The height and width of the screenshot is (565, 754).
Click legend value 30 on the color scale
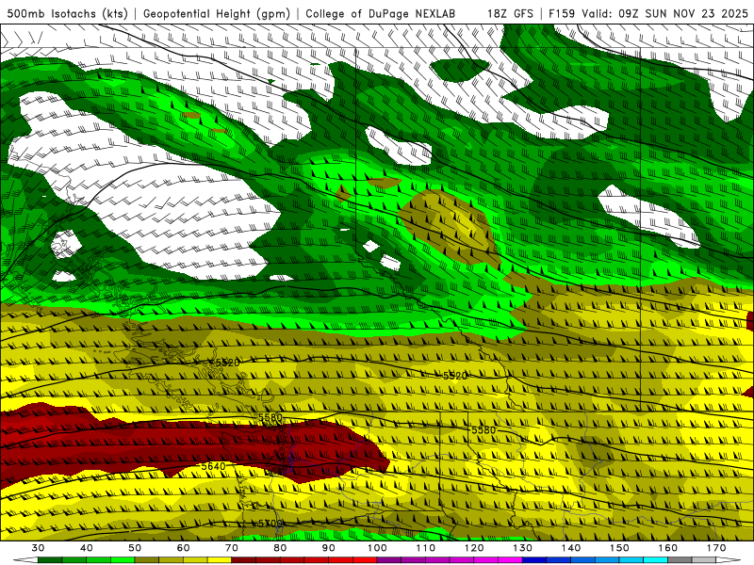(x=38, y=548)
